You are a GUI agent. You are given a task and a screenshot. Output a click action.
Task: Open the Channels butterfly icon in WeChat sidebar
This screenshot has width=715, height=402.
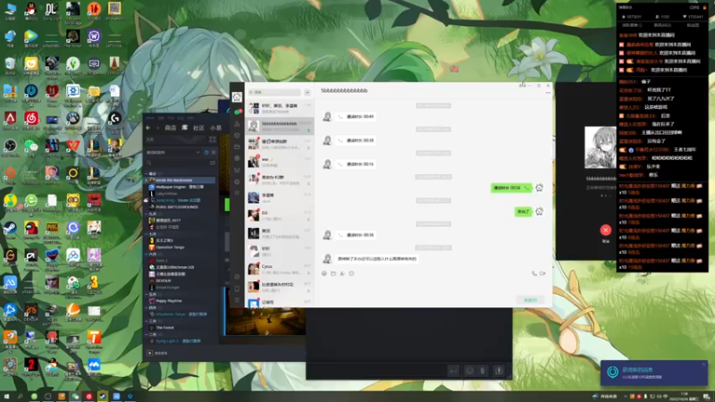pos(237,170)
